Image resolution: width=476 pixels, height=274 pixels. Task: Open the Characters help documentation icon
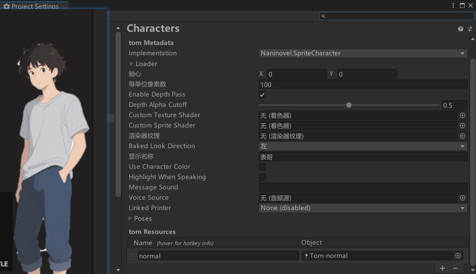coord(461,29)
